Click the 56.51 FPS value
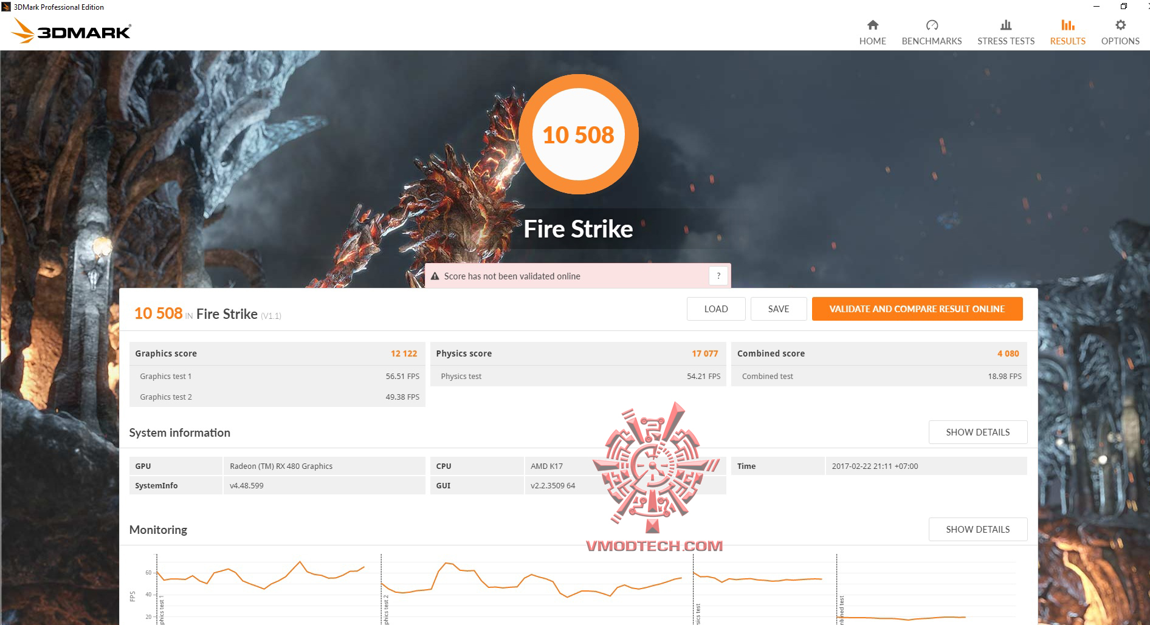 pos(402,377)
